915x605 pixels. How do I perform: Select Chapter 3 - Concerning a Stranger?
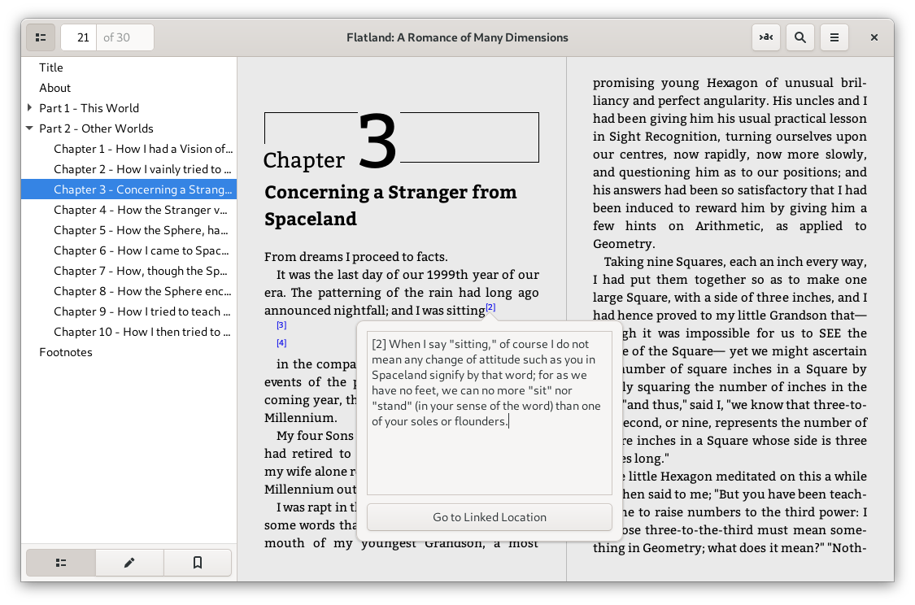click(129, 189)
